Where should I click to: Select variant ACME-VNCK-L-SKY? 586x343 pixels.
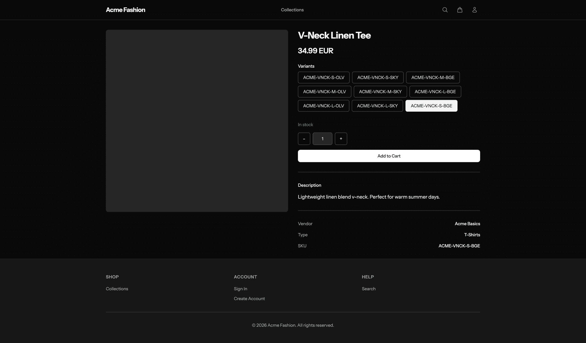click(x=377, y=106)
